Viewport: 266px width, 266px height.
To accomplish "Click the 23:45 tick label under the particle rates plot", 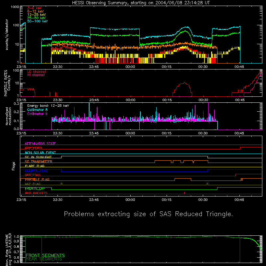I will [x=94, y=100].
